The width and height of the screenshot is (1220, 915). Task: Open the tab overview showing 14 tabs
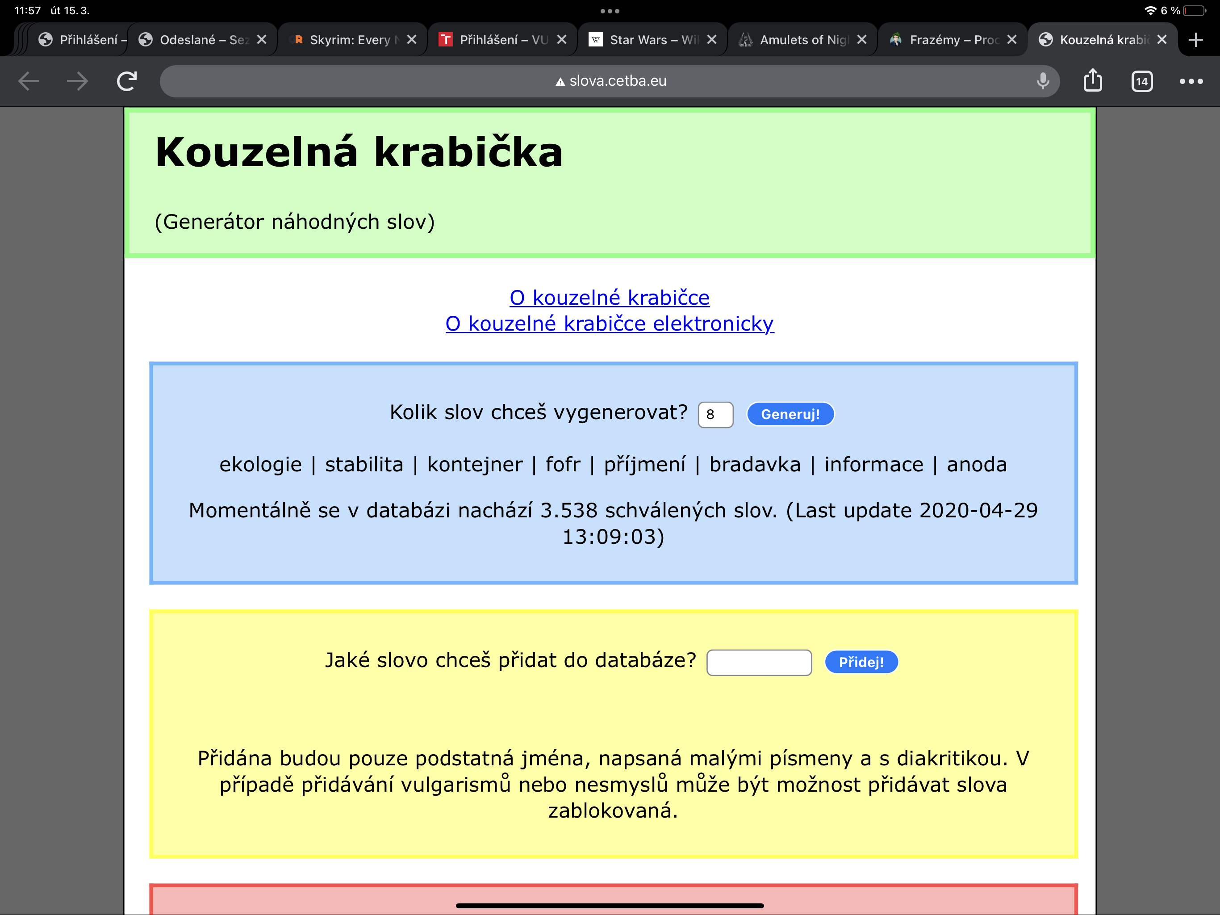(1142, 81)
